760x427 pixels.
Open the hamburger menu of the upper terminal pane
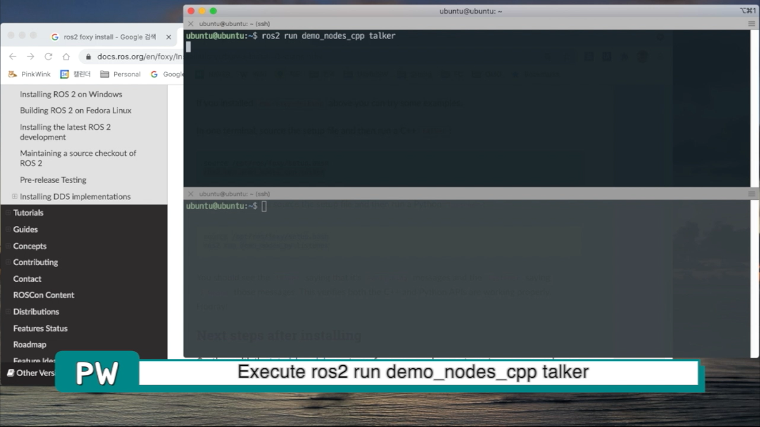[x=752, y=24]
